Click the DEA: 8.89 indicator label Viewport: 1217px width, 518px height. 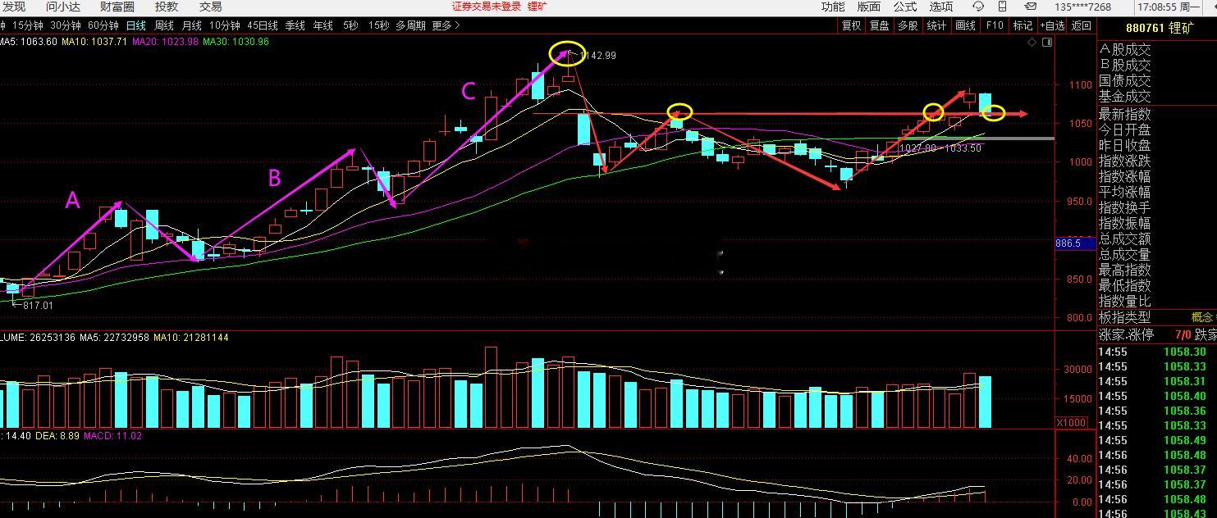point(57,436)
